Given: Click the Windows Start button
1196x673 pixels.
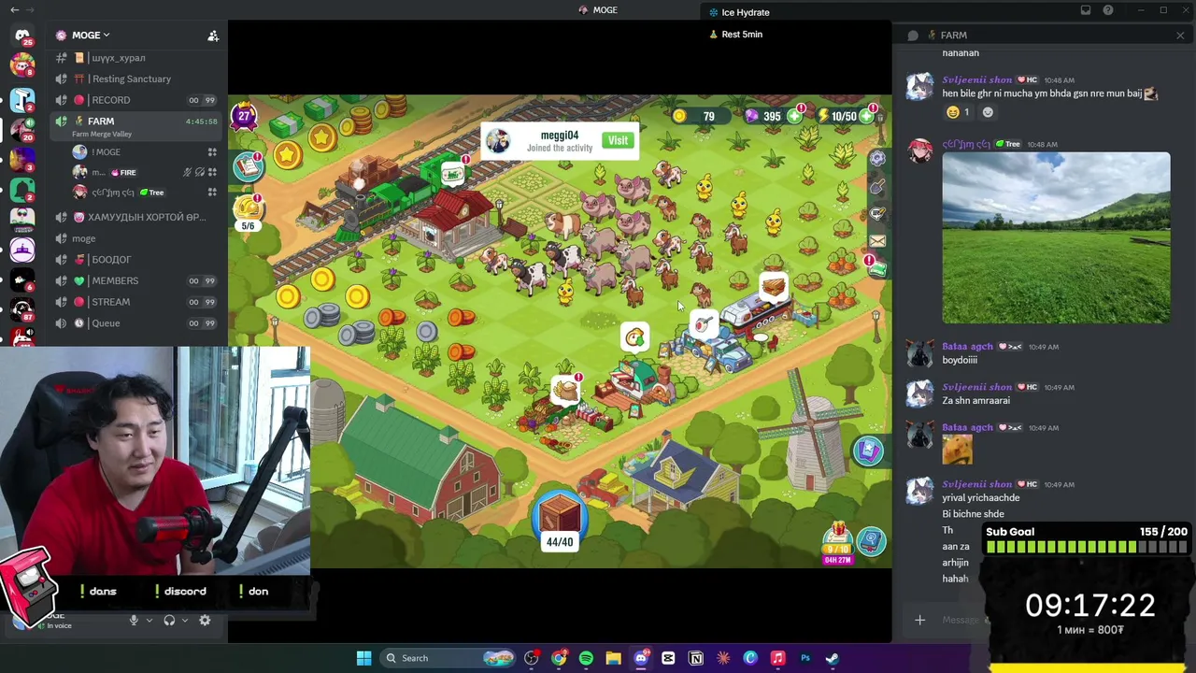Looking at the screenshot, I should [x=363, y=658].
